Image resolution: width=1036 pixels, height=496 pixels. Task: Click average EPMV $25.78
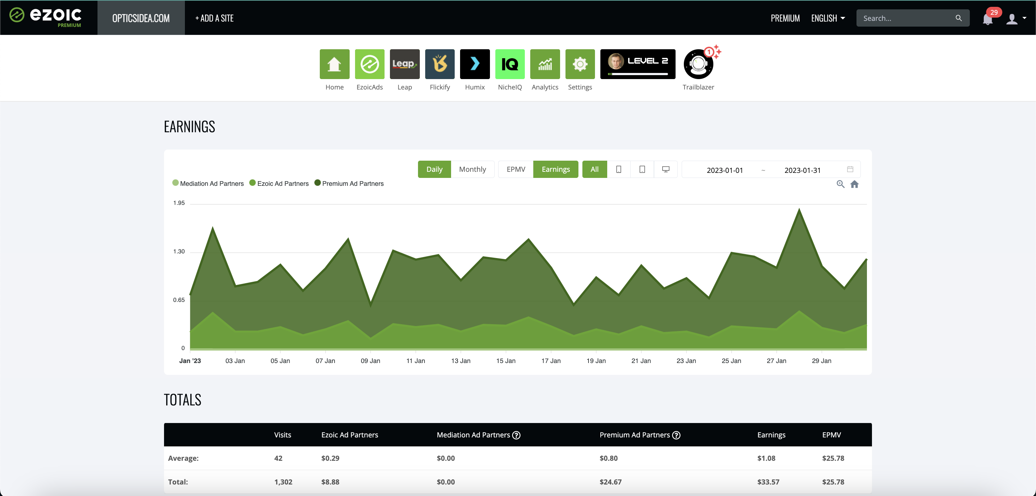click(x=833, y=458)
